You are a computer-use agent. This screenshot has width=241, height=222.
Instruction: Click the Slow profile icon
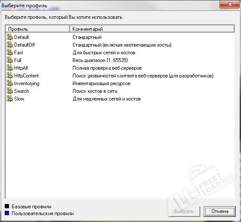pyautogui.click(x=10, y=98)
